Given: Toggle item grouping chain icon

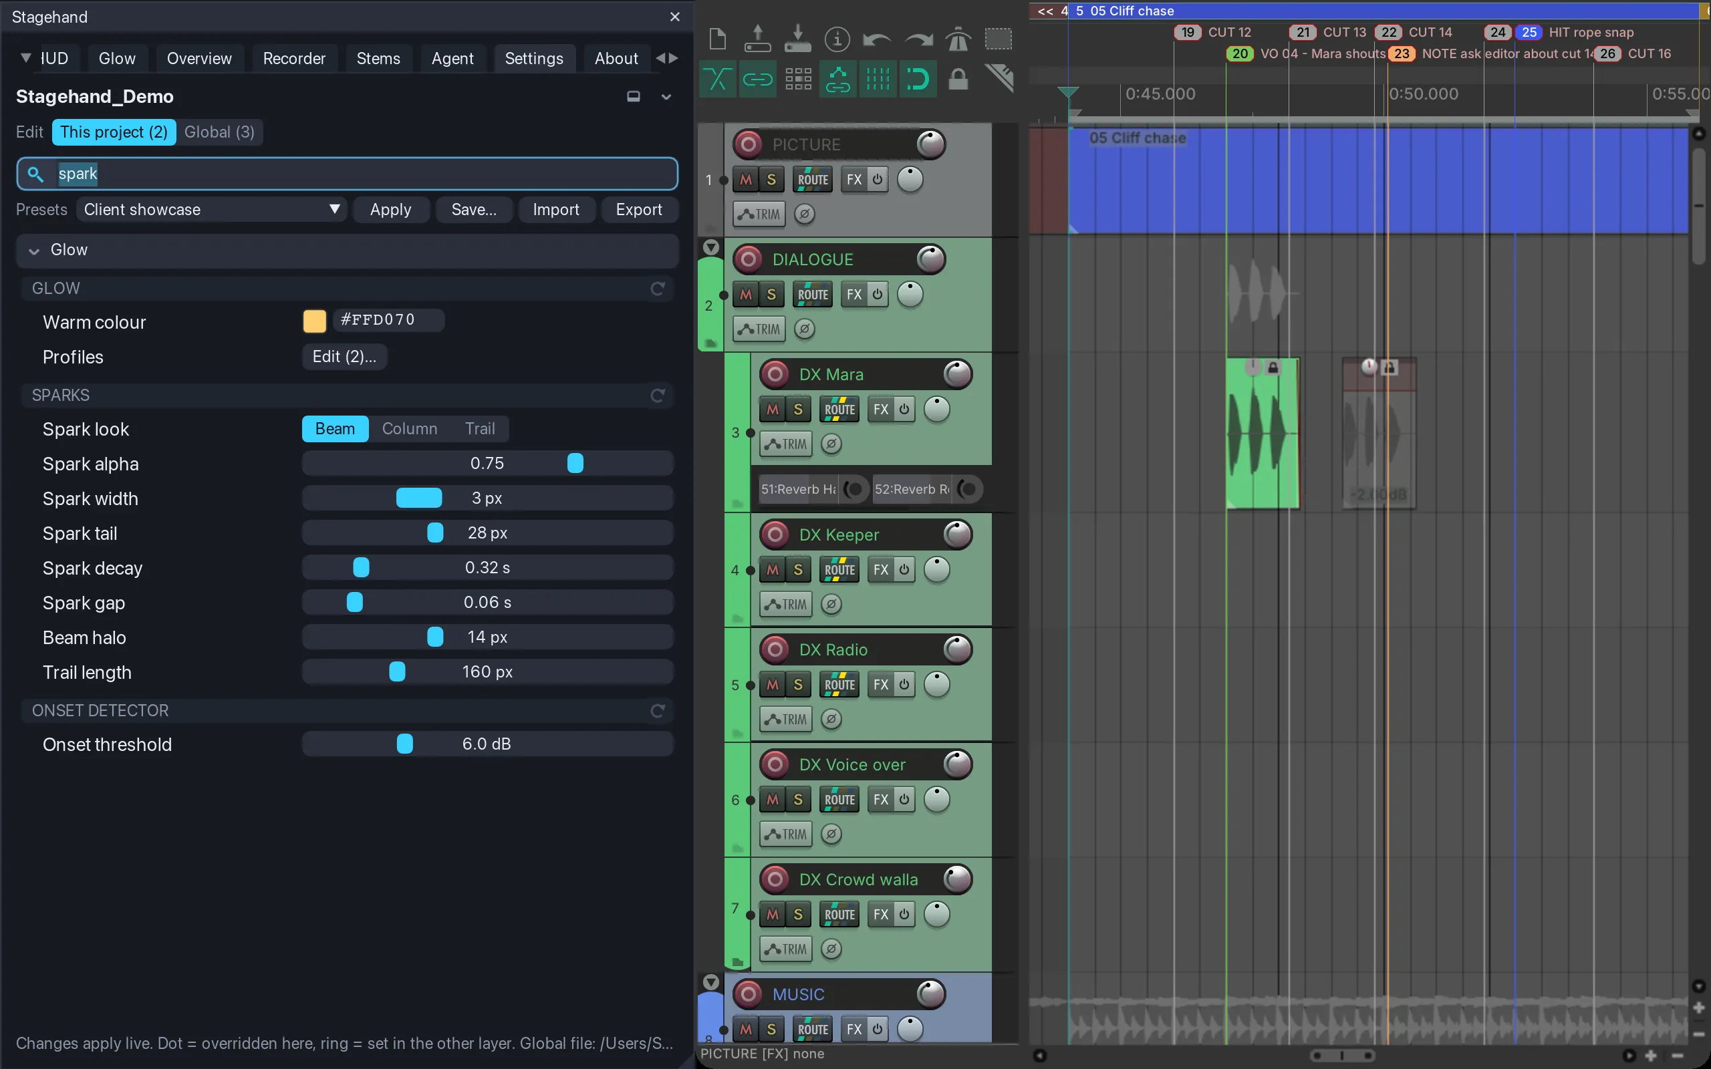Looking at the screenshot, I should (x=757, y=80).
